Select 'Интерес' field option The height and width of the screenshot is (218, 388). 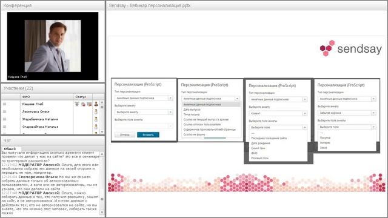click(325, 143)
